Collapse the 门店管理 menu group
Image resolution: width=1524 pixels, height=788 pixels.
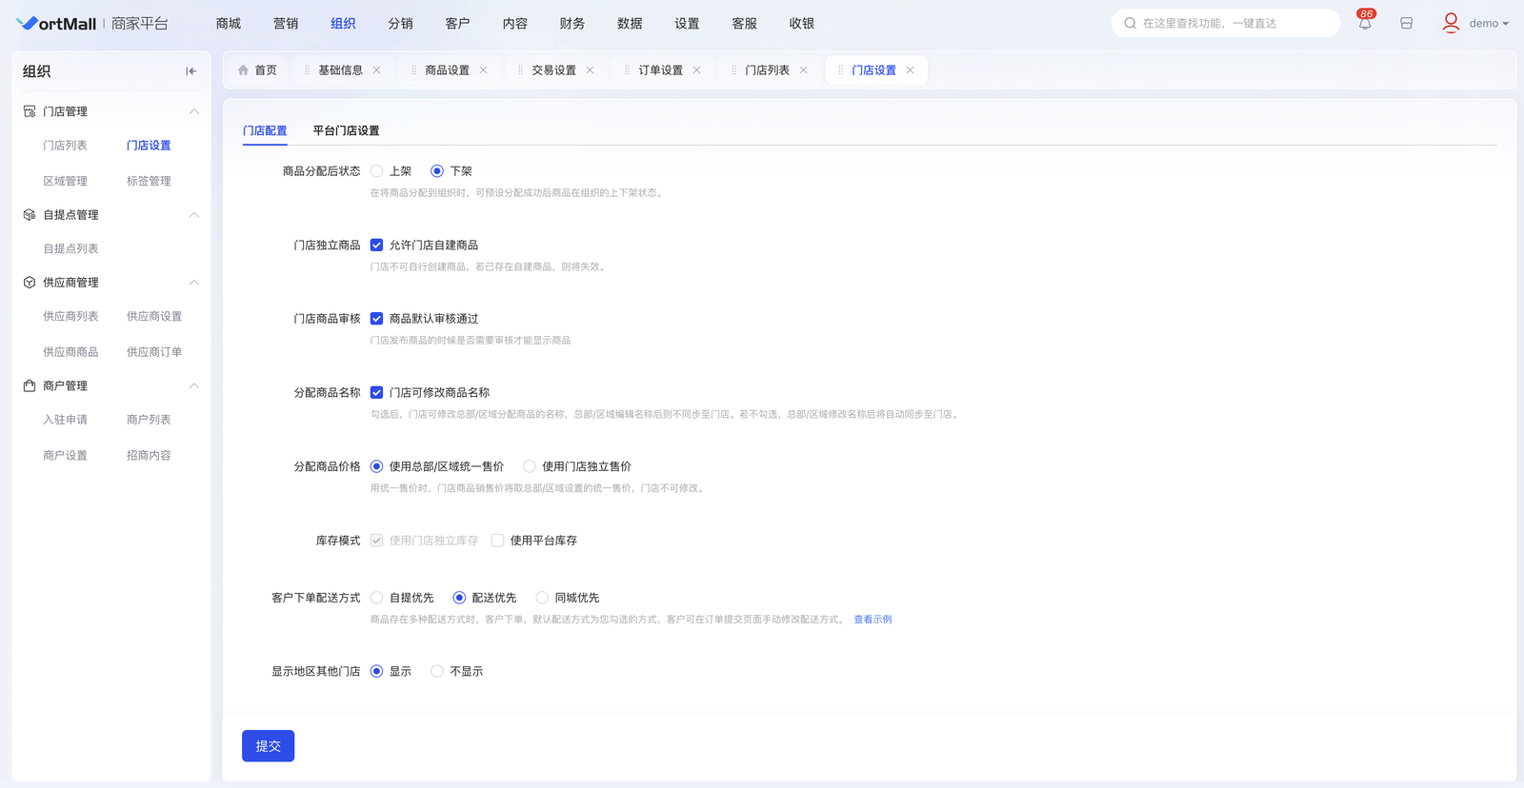pos(194,111)
